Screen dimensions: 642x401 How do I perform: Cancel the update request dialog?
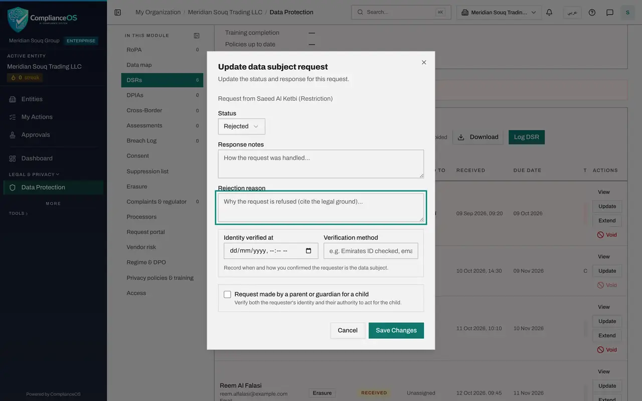[348, 330]
